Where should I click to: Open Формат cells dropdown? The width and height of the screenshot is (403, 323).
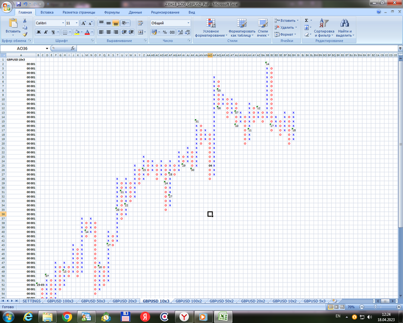pyautogui.click(x=286, y=34)
